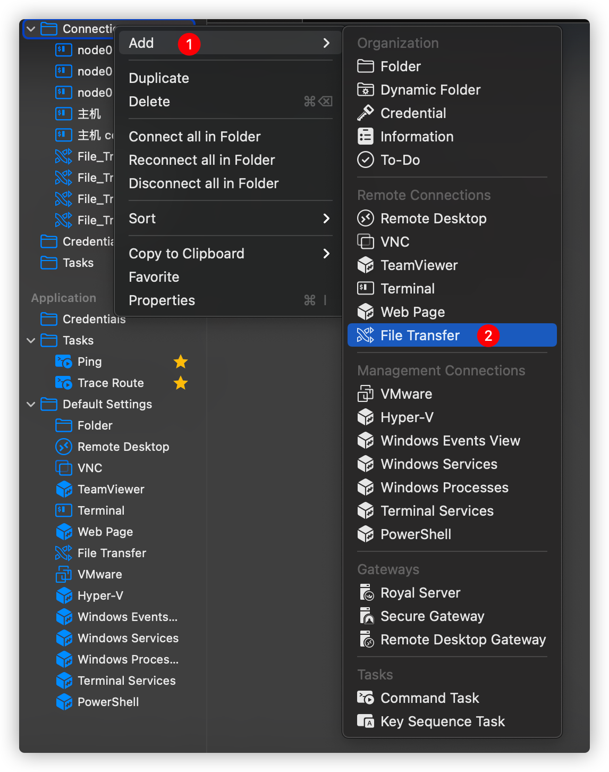609x772 pixels.
Task: Click the VMware icon in submenu
Action: pos(366,394)
